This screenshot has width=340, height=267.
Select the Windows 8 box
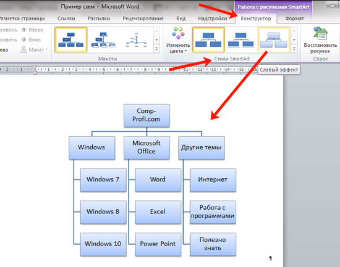(x=103, y=212)
